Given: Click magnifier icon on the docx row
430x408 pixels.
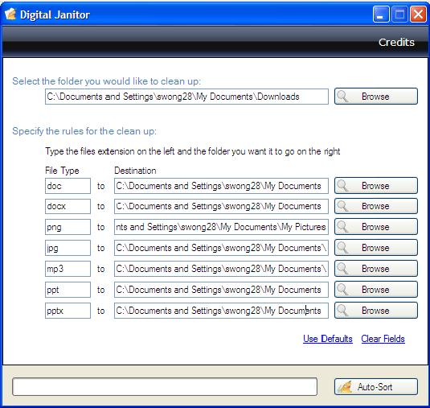Looking at the screenshot, I should click(342, 206).
